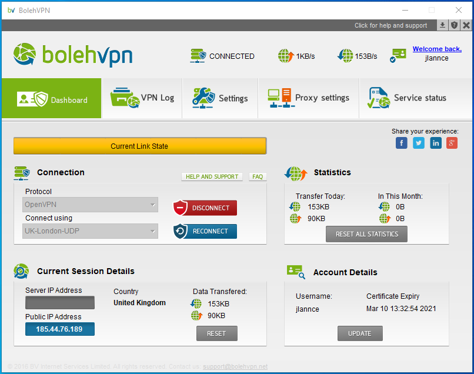
Task: Open HELP AND SUPPORT
Action: click(x=212, y=176)
